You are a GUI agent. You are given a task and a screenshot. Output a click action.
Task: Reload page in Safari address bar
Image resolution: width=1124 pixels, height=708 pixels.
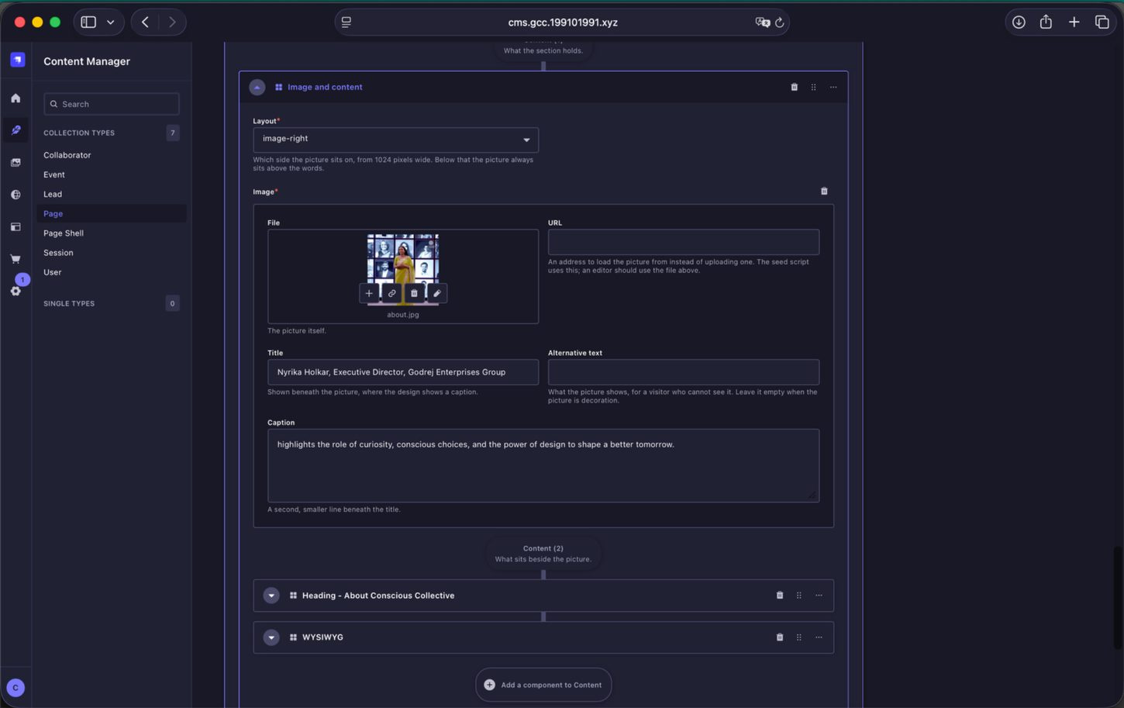[780, 22]
